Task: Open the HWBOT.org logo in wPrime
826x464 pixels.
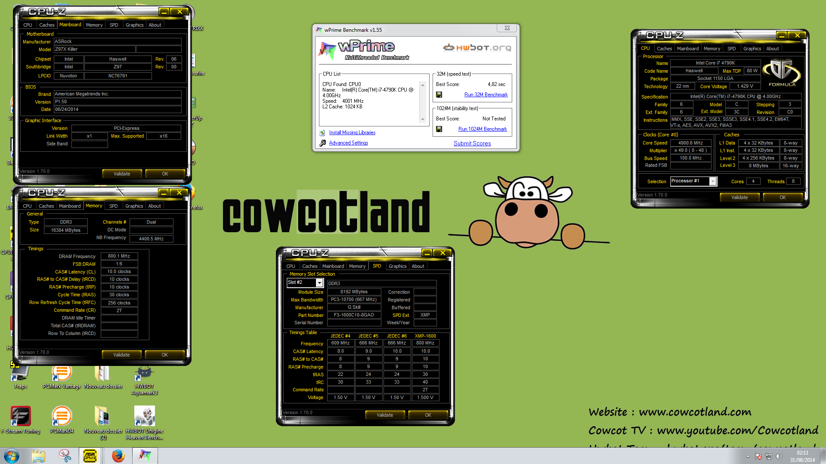Action: point(477,47)
